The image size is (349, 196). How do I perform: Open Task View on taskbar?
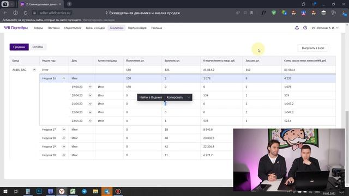16,191
